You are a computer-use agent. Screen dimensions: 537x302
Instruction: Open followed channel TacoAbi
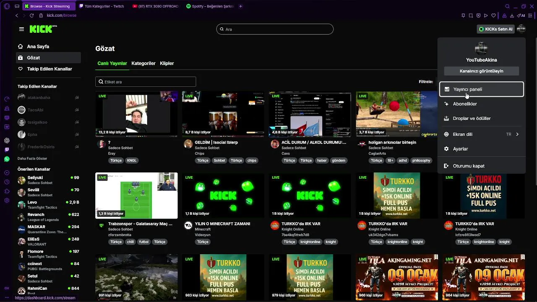pyautogui.click(x=49, y=110)
